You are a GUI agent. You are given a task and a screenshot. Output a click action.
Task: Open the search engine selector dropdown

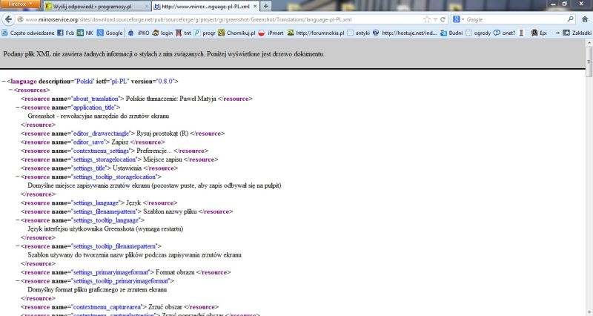458,19
